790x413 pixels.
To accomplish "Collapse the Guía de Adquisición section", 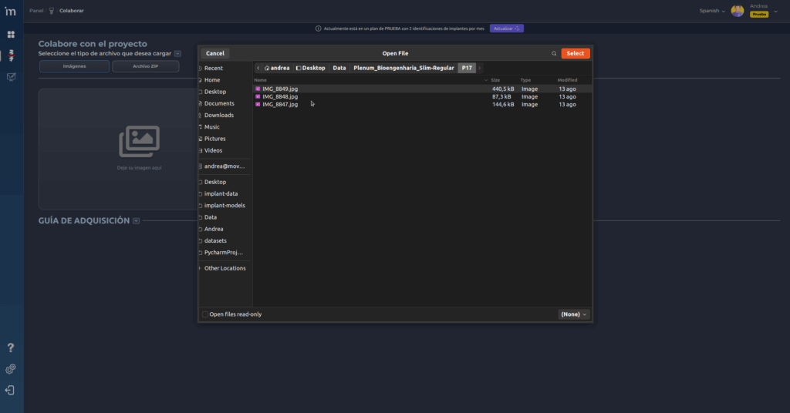I will [136, 221].
